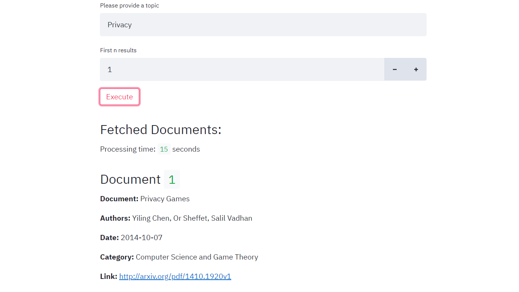The width and height of the screenshot is (519, 292).
Task: Click the 'Document' heading word
Action: [x=130, y=179]
